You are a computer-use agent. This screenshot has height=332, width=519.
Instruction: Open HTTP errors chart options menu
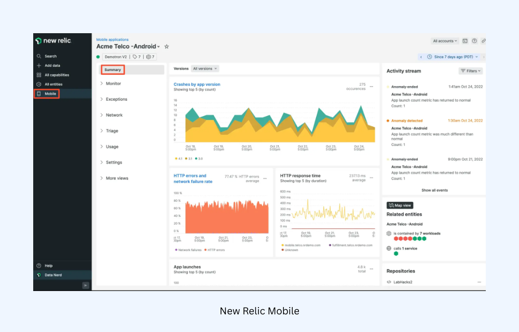click(265, 178)
